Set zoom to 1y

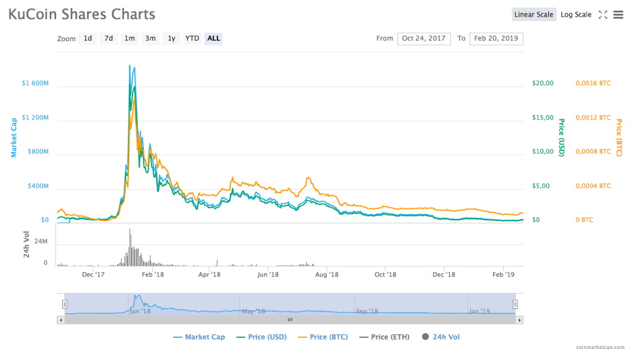pos(171,39)
